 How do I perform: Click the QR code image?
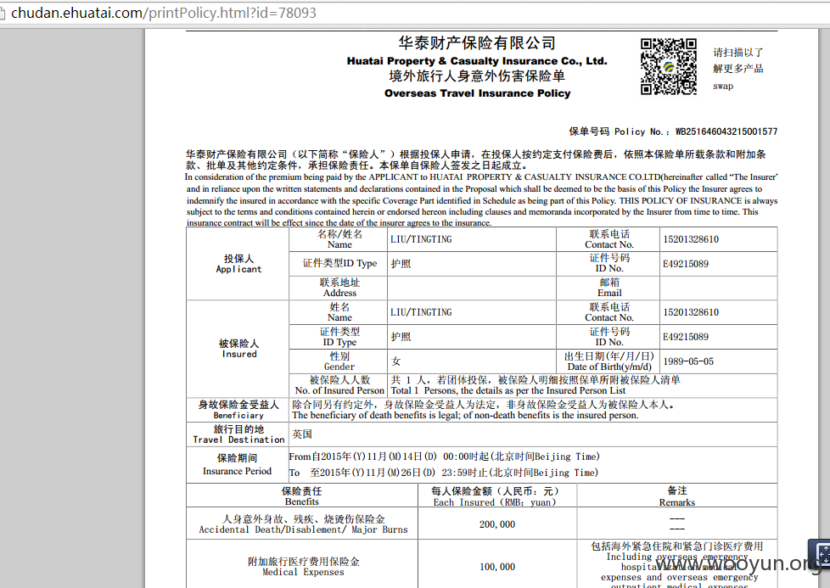(x=669, y=67)
